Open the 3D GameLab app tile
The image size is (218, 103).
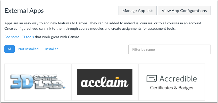pos(38,82)
